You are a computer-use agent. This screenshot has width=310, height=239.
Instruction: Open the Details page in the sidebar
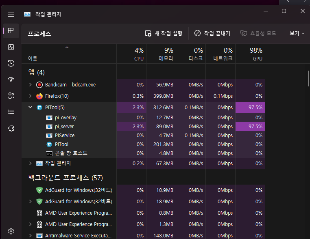coord(11,112)
